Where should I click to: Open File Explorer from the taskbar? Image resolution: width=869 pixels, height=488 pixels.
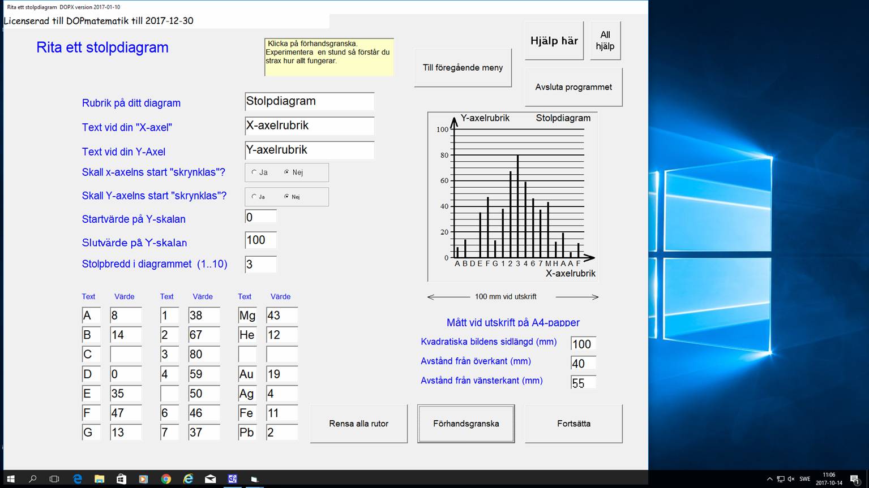[x=99, y=479]
